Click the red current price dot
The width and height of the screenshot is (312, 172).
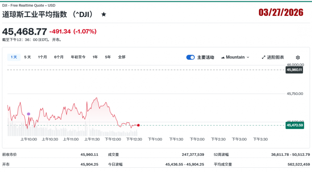138,125
